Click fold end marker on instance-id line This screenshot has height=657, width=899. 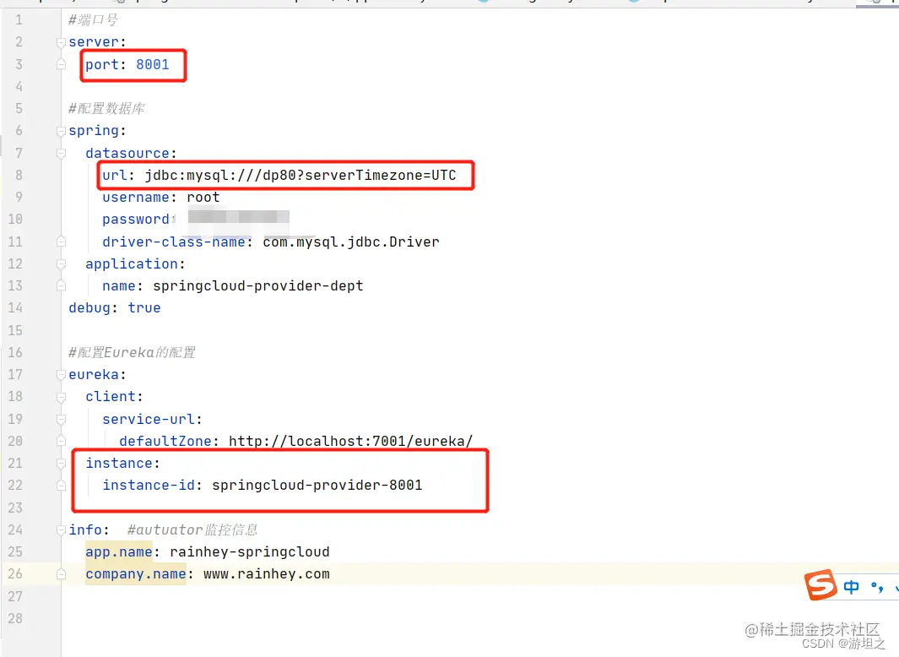tap(62, 486)
